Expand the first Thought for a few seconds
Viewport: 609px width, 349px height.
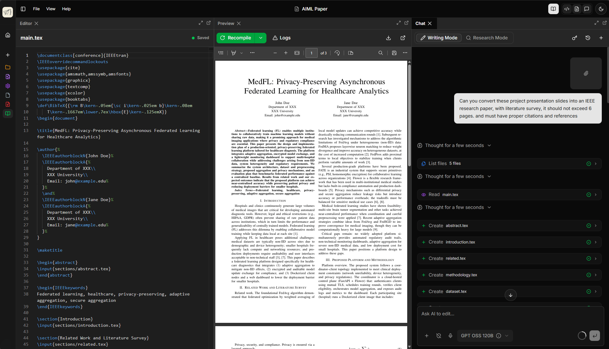pyautogui.click(x=454, y=145)
